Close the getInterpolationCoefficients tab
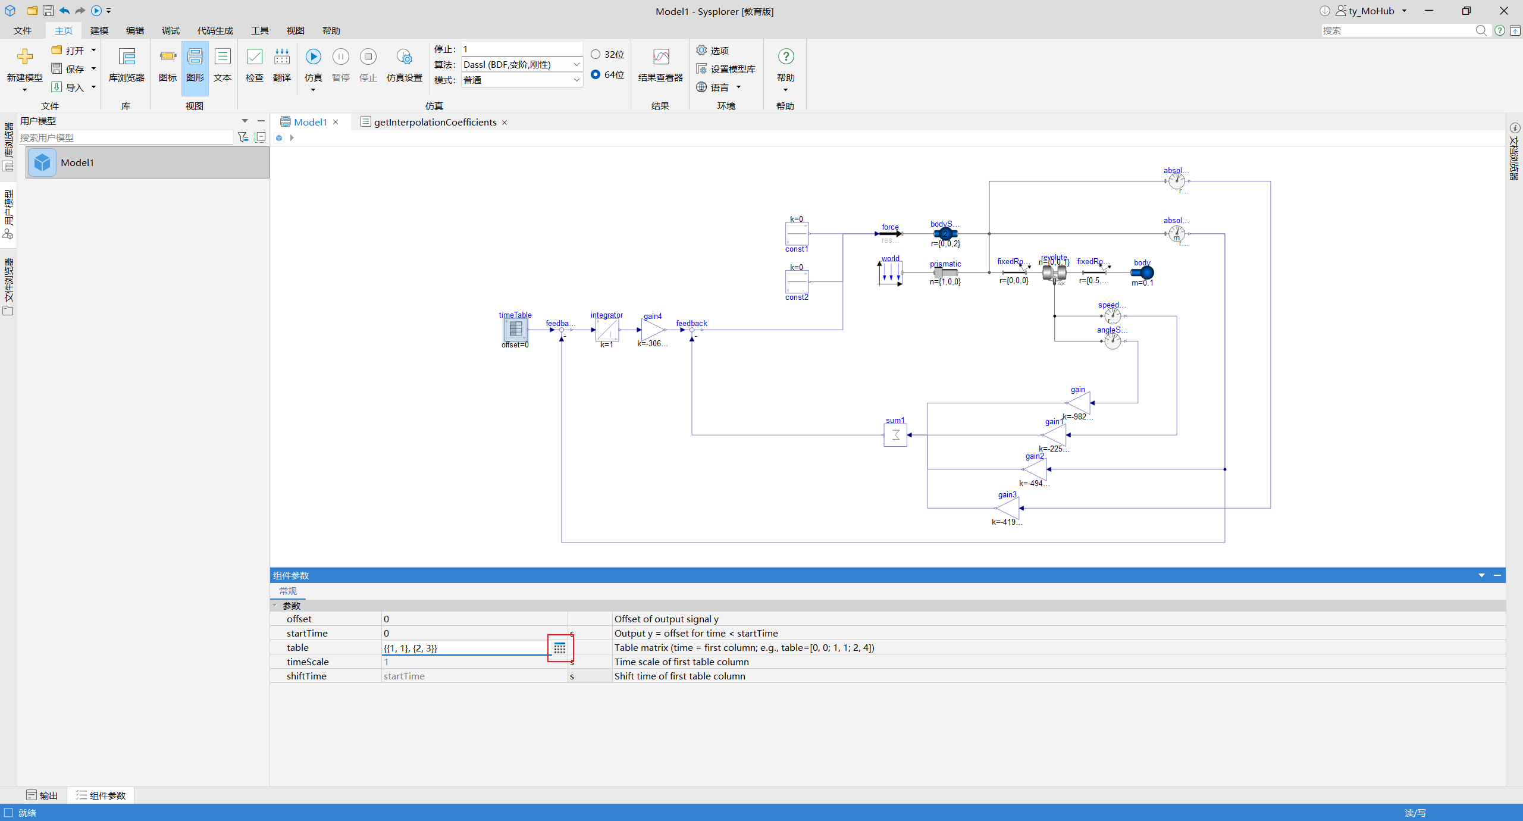Screen dimensions: 1523x821 [x=504, y=122]
